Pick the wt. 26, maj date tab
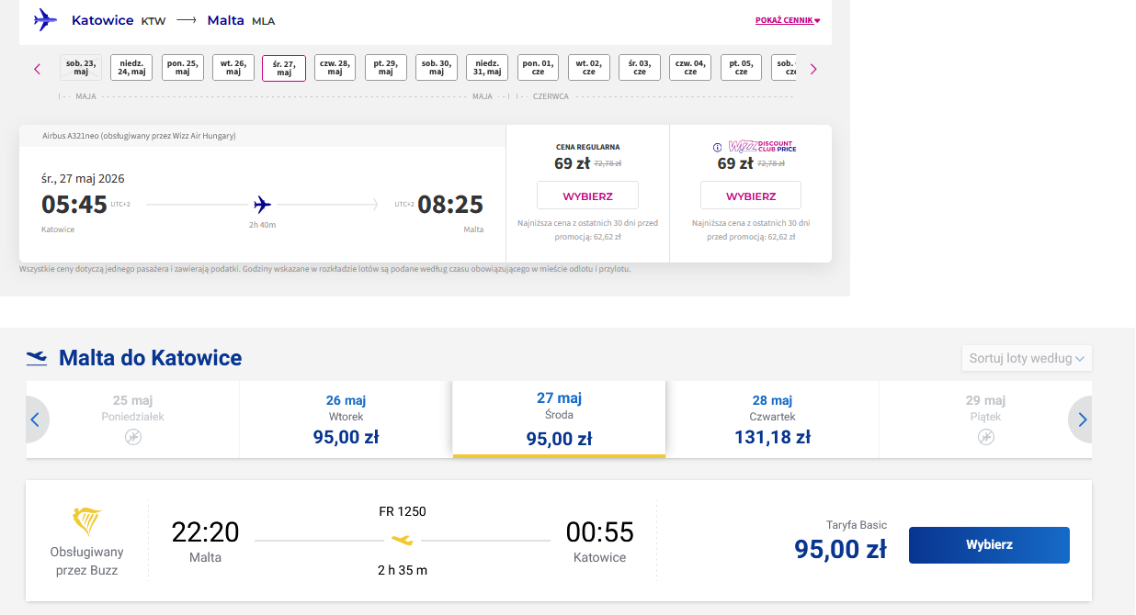The image size is (1136, 615). point(233,68)
